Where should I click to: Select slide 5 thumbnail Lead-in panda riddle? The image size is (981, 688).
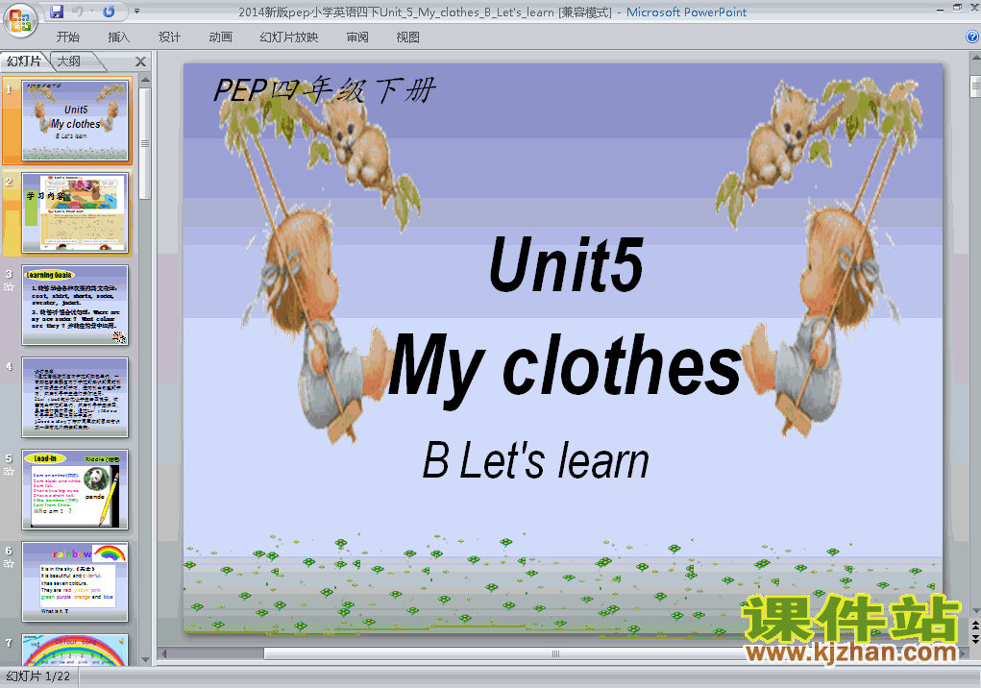(74, 489)
